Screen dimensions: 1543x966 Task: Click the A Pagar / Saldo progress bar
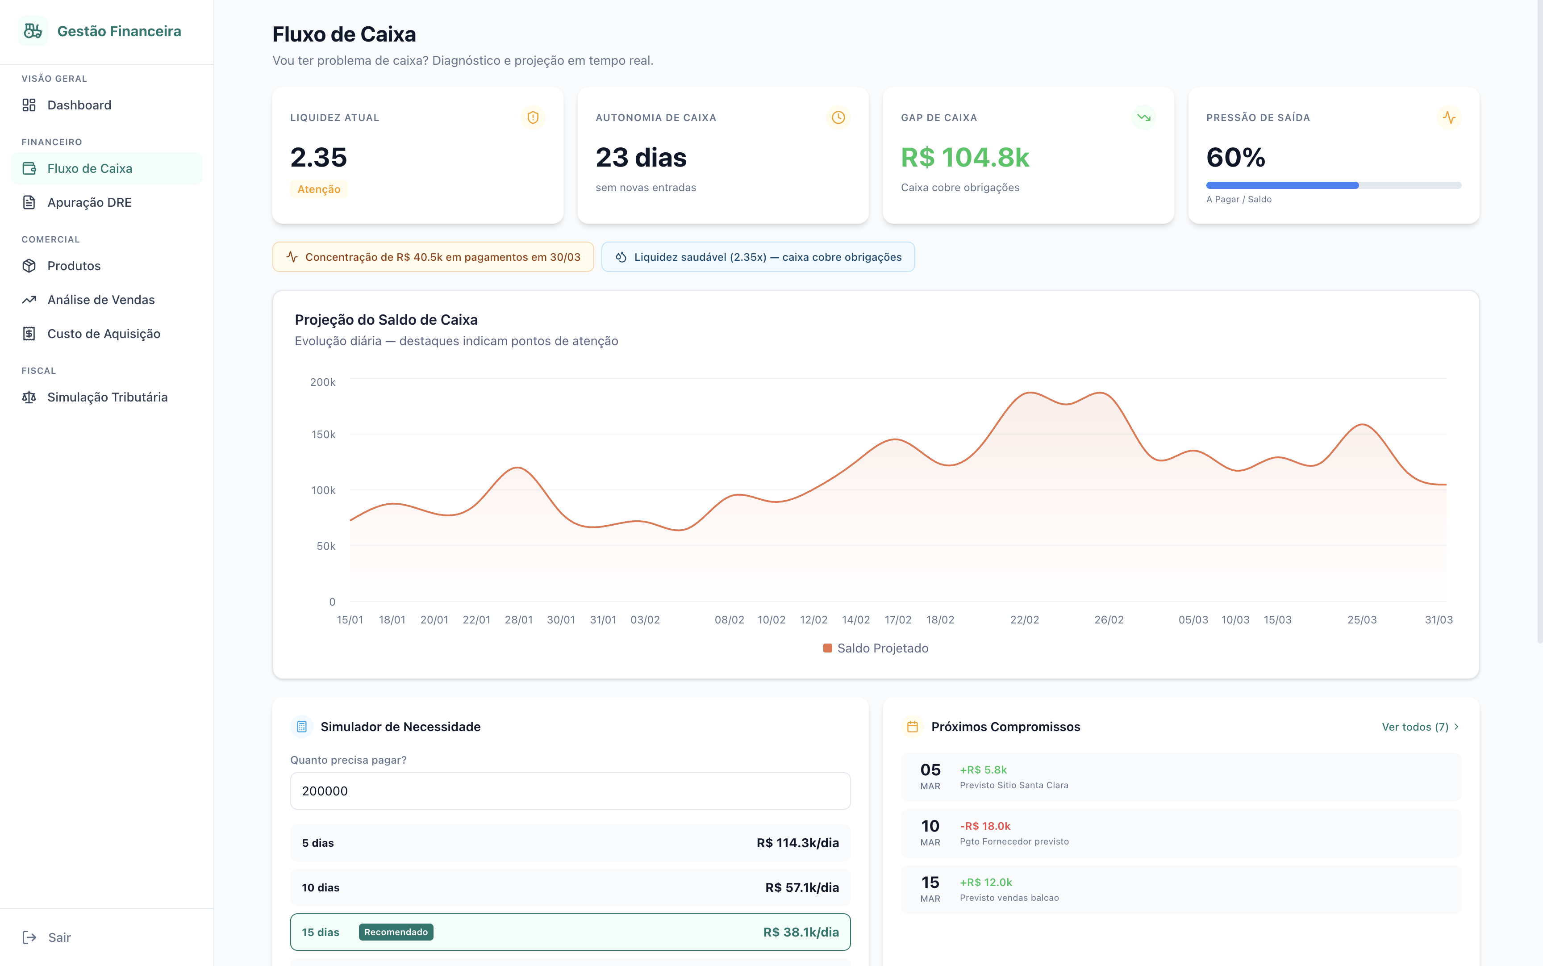[1333, 185]
